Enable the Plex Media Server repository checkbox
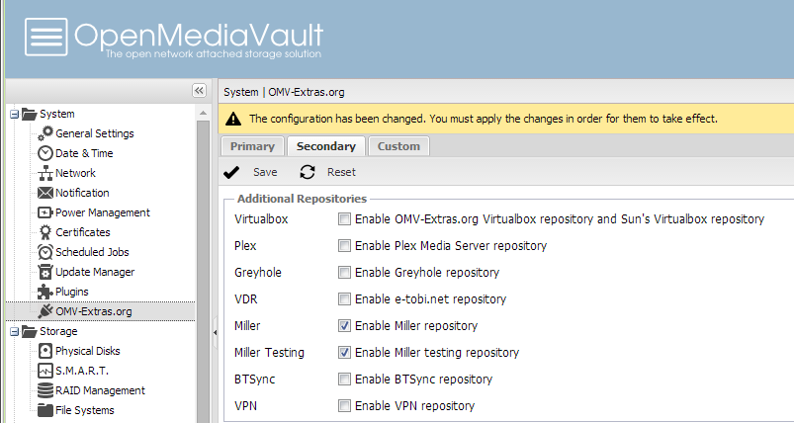 pyautogui.click(x=344, y=246)
